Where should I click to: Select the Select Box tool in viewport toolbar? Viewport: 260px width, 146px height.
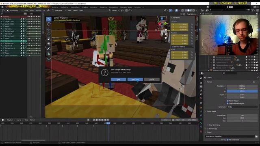pyautogui.click(x=49, y=19)
